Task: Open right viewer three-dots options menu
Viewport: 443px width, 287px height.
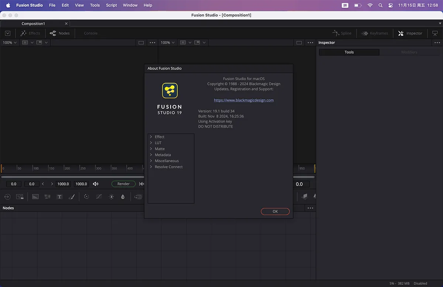Action: pos(310,43)
